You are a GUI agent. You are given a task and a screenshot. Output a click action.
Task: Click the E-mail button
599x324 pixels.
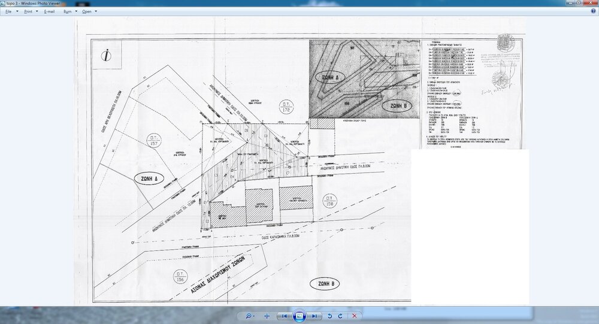point(49,11)
